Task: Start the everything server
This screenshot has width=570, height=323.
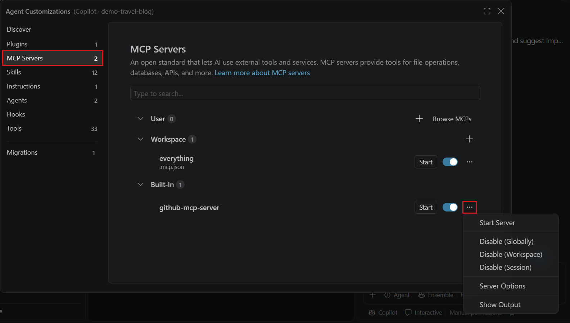Action: [426, 162]
